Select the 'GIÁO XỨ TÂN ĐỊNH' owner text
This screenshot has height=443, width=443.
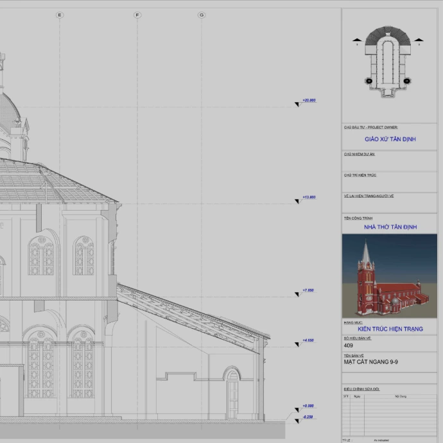tap(390, 139)
